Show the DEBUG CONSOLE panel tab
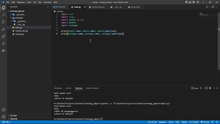Image resolution: width=220 pixels, height=124 pixels. 92,88
